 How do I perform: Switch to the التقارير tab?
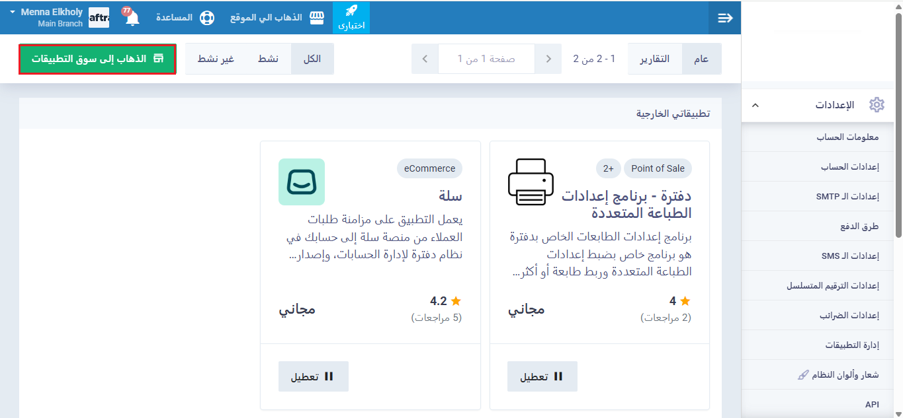(654, 59)
